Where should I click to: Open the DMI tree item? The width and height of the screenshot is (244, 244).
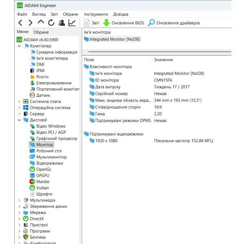[37, 64]
